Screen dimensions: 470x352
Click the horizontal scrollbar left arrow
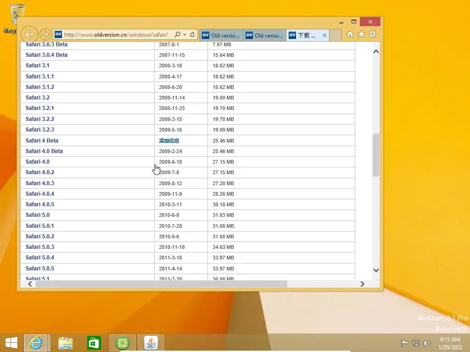(x=30, y=284)
